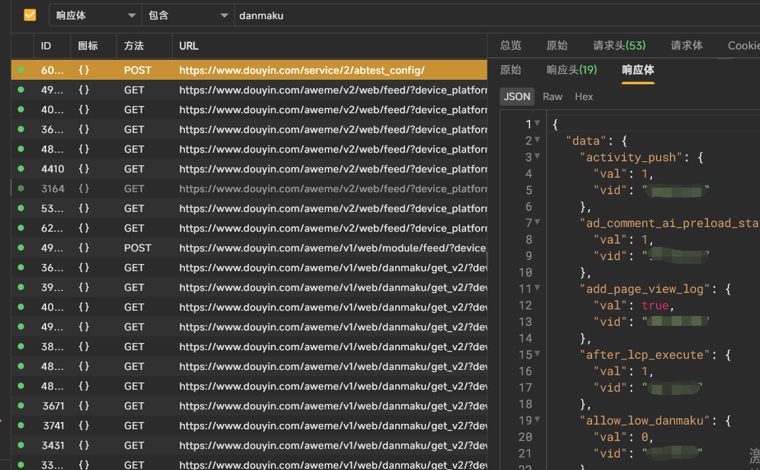Image resolution: width=760 pixels, height=470 pixels.
Task: Select danmaku request with ID 3741
Action: tap(249, 425)
